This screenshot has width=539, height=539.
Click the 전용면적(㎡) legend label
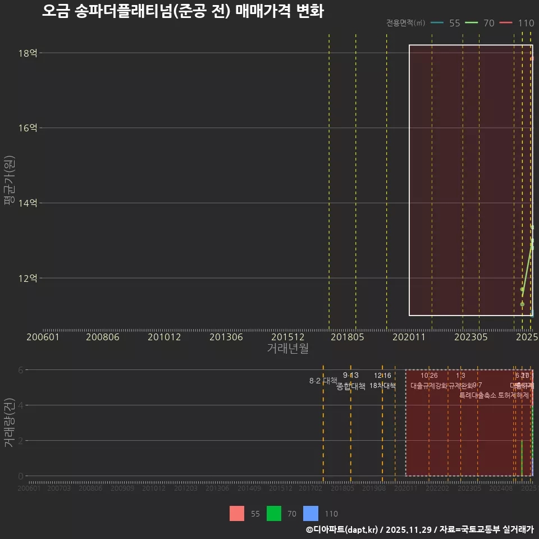[406, 23]
